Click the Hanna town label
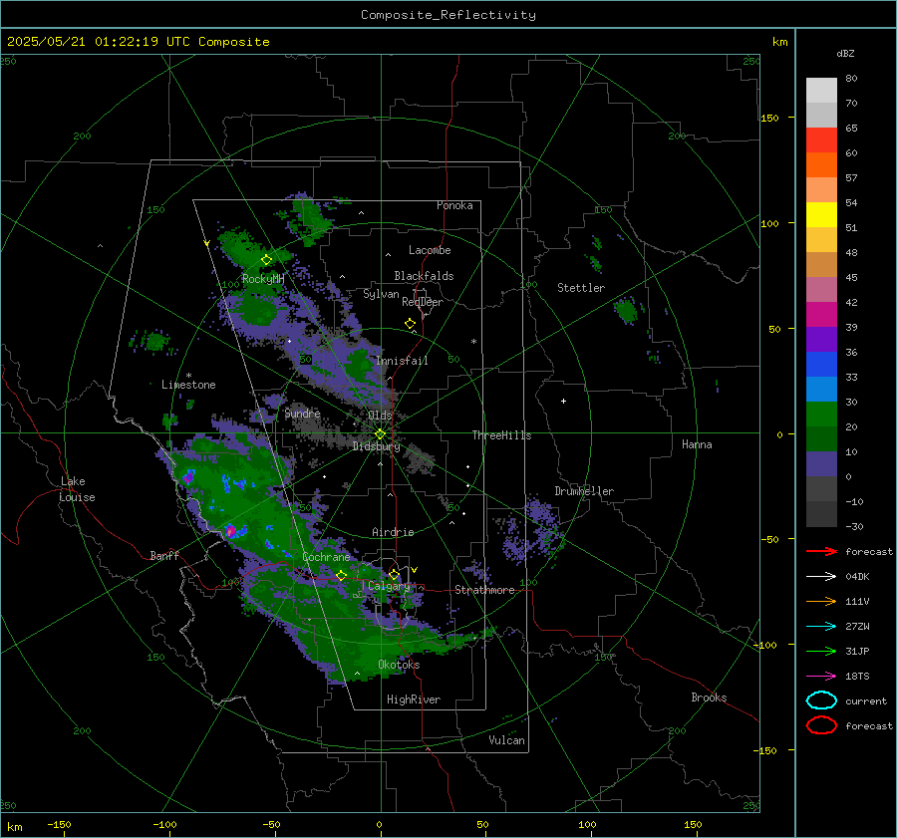The width and height of the screenshot is (897, 838). [x=697, y=444]
